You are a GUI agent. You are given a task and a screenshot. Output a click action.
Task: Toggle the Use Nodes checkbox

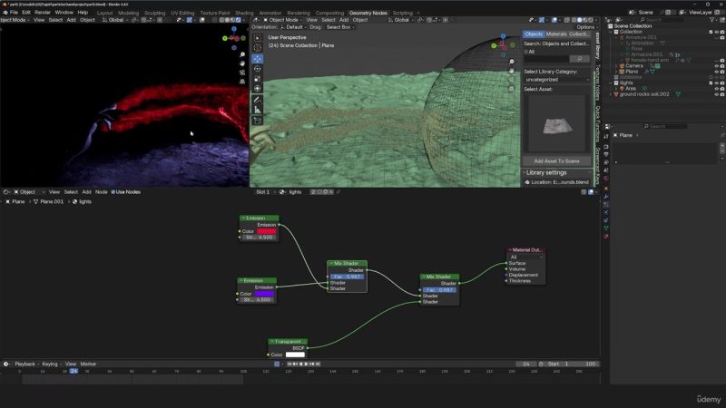point(114,192)
